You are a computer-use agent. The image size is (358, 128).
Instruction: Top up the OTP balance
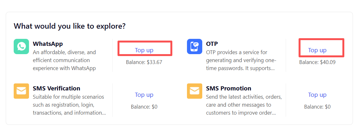tap(317, 50)
